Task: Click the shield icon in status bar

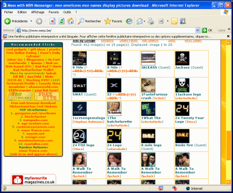Action: tap(4, 188)
